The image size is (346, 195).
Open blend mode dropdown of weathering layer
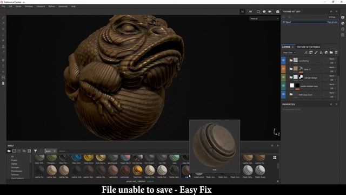coord(332,59)
